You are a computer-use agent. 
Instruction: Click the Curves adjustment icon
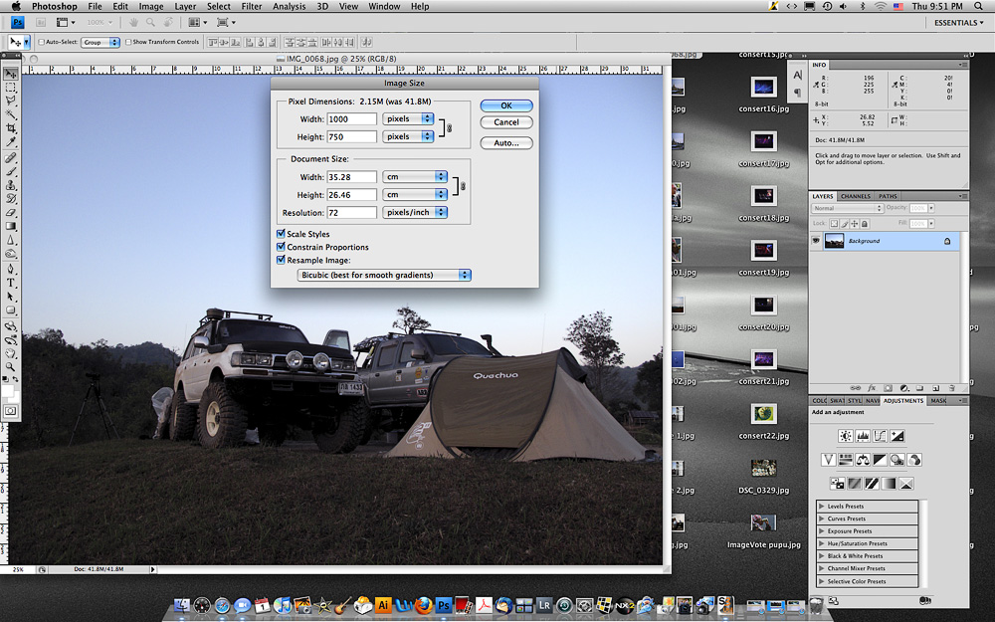click(x=880, y=436)
